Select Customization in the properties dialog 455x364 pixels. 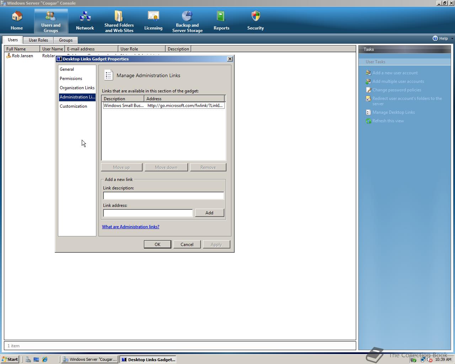pos(73,106)
